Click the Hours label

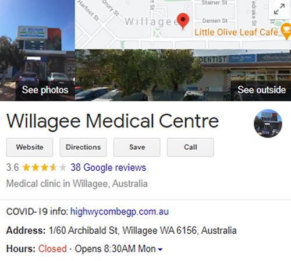tap(21, 249)
